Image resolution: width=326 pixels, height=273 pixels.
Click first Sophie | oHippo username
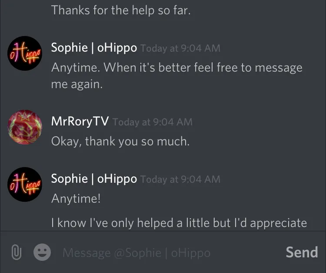94,48
